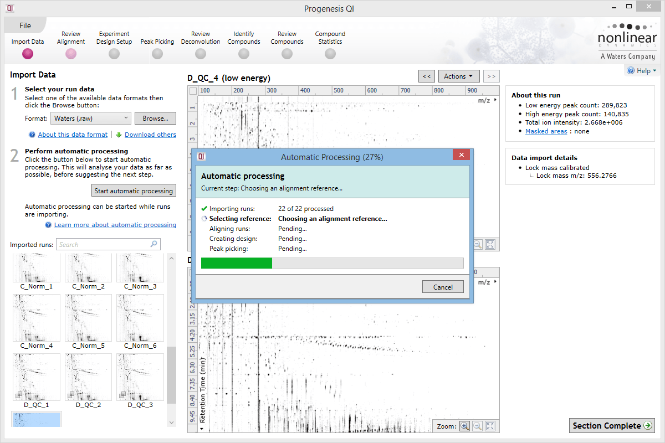The width and height of the screenshot is (665, 443).
Task: Open the File menu
Action: tap(25, 25)
